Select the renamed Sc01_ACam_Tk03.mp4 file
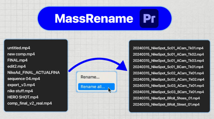The height and width of the screenshot is (119, 214). pyautogui.click(x=168, y=60)
